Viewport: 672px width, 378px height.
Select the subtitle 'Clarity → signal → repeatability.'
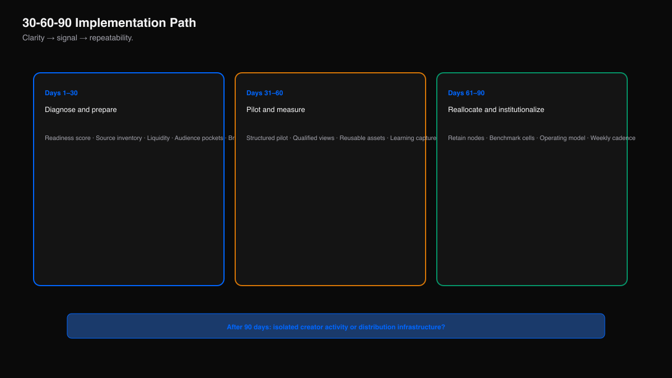(78, 38)
